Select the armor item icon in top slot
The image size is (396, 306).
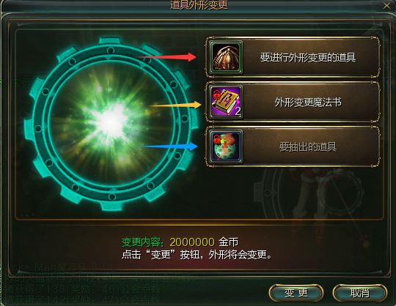tap(226, 58)
